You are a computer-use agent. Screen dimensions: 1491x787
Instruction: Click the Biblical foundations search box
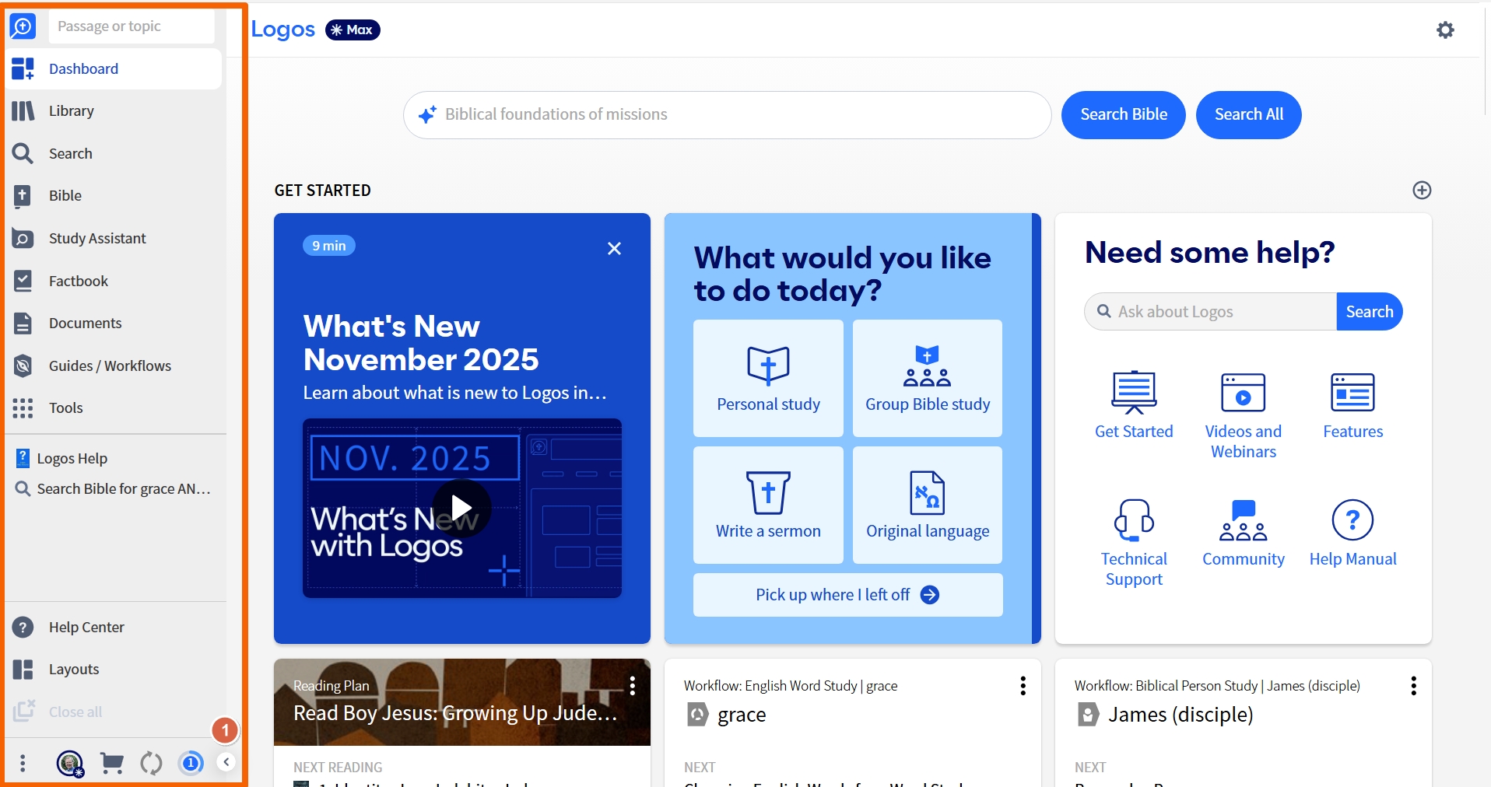tap(728, 115)
